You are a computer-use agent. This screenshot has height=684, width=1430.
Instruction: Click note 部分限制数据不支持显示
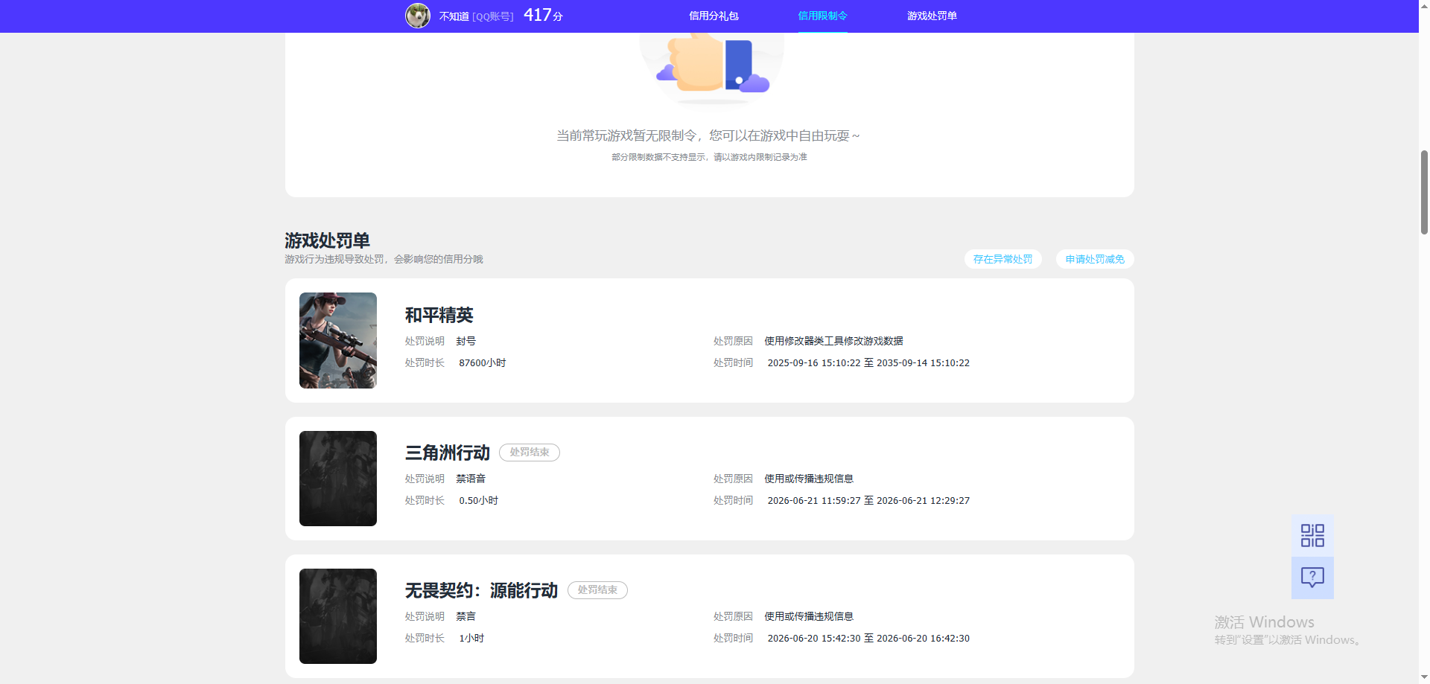[x=709, y=157]
